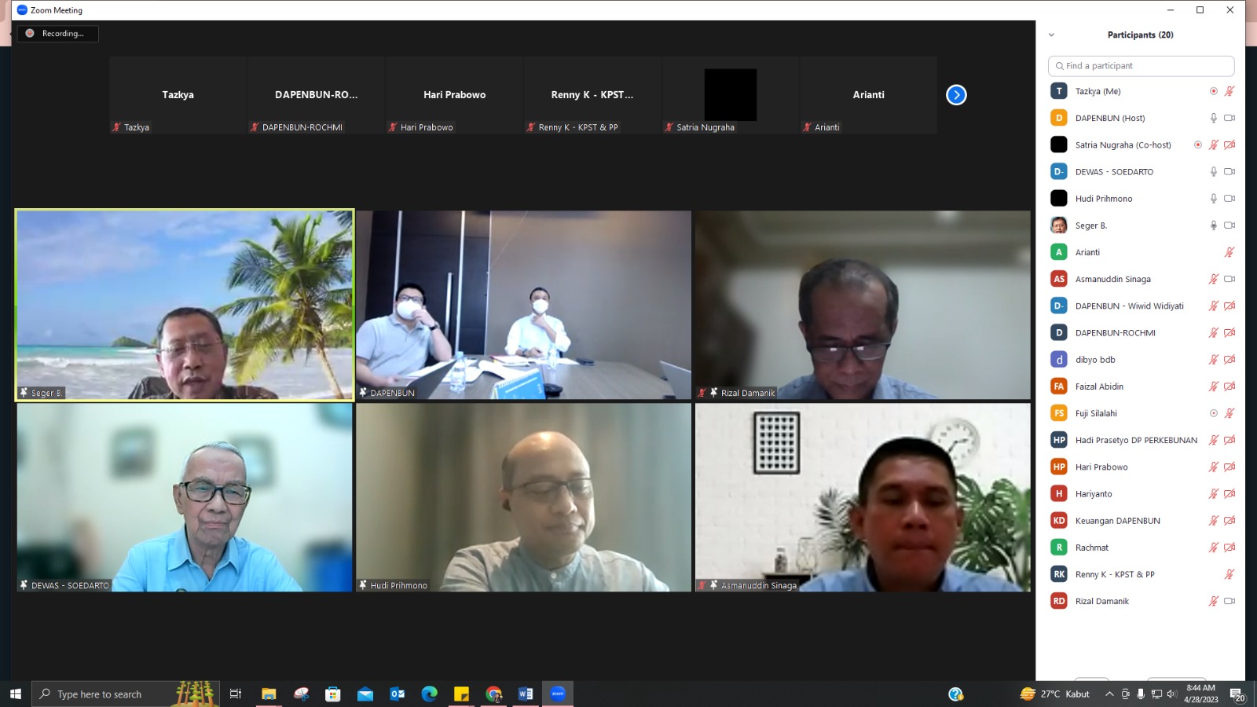Click the muted microphone icon for Tazkya (Me)
The width and height of the screenshot is (1257, 707).
click(x=1230, y=91)
